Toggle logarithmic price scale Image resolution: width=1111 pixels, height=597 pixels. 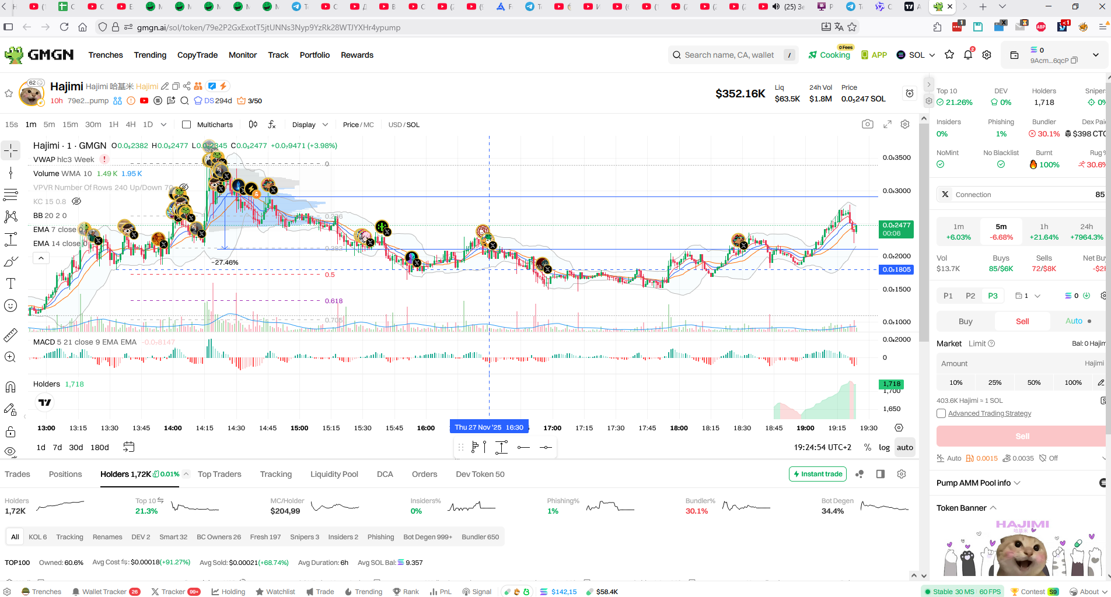885,447
